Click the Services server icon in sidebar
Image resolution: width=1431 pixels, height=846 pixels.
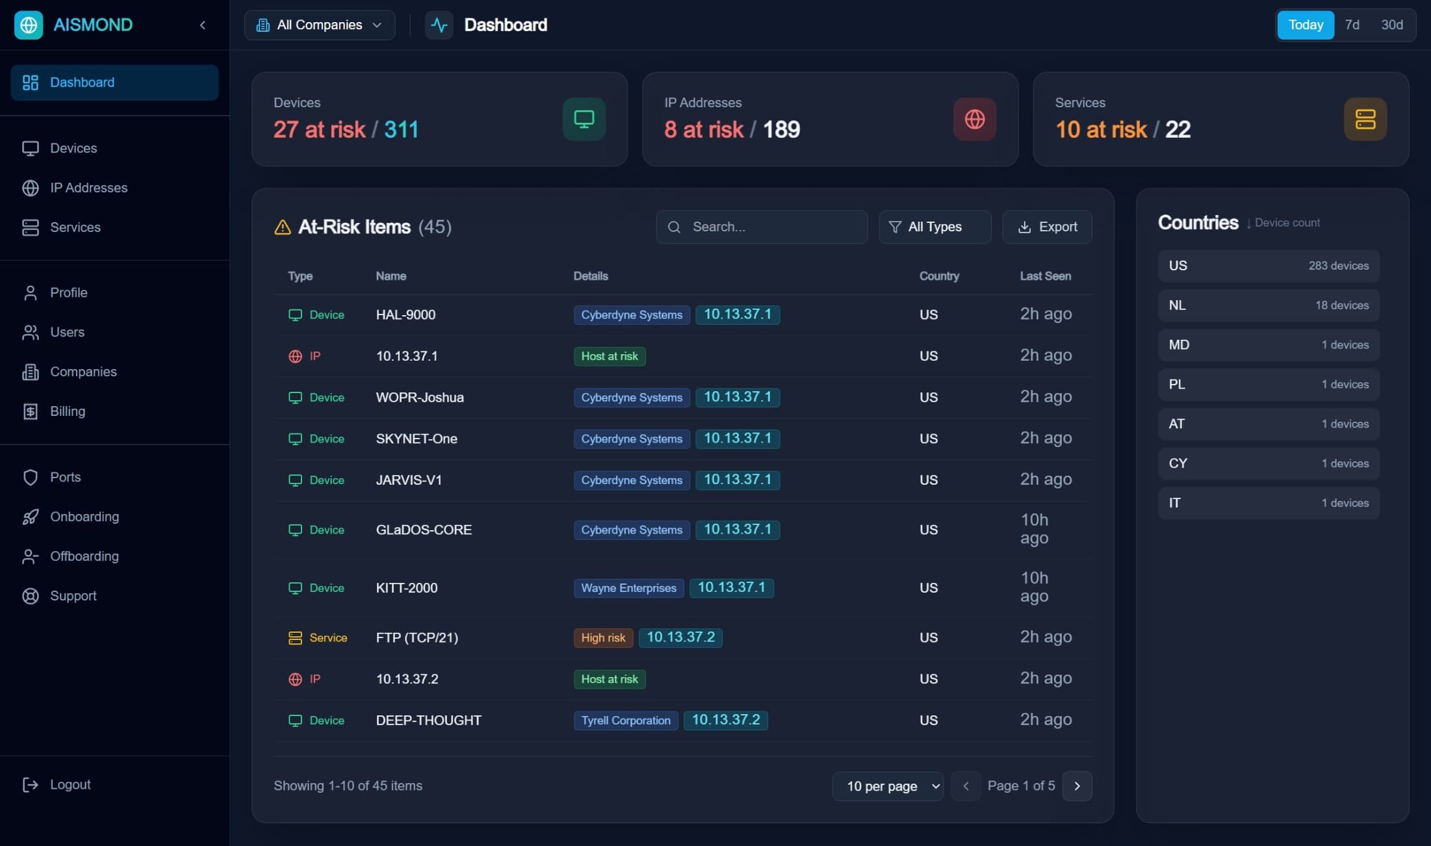pyautogui.click(x=31, y=227)
